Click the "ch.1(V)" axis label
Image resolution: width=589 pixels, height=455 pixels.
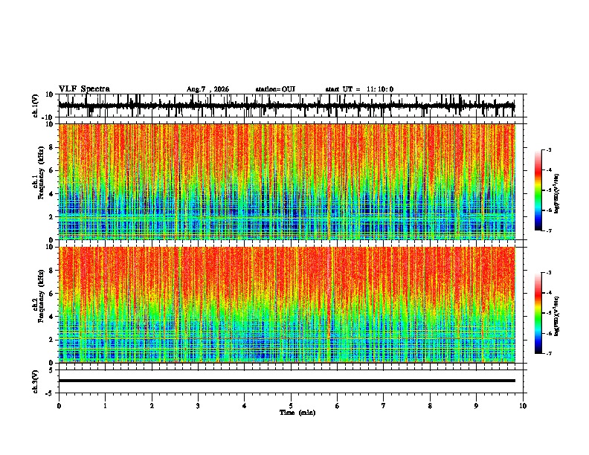(36, 106)
